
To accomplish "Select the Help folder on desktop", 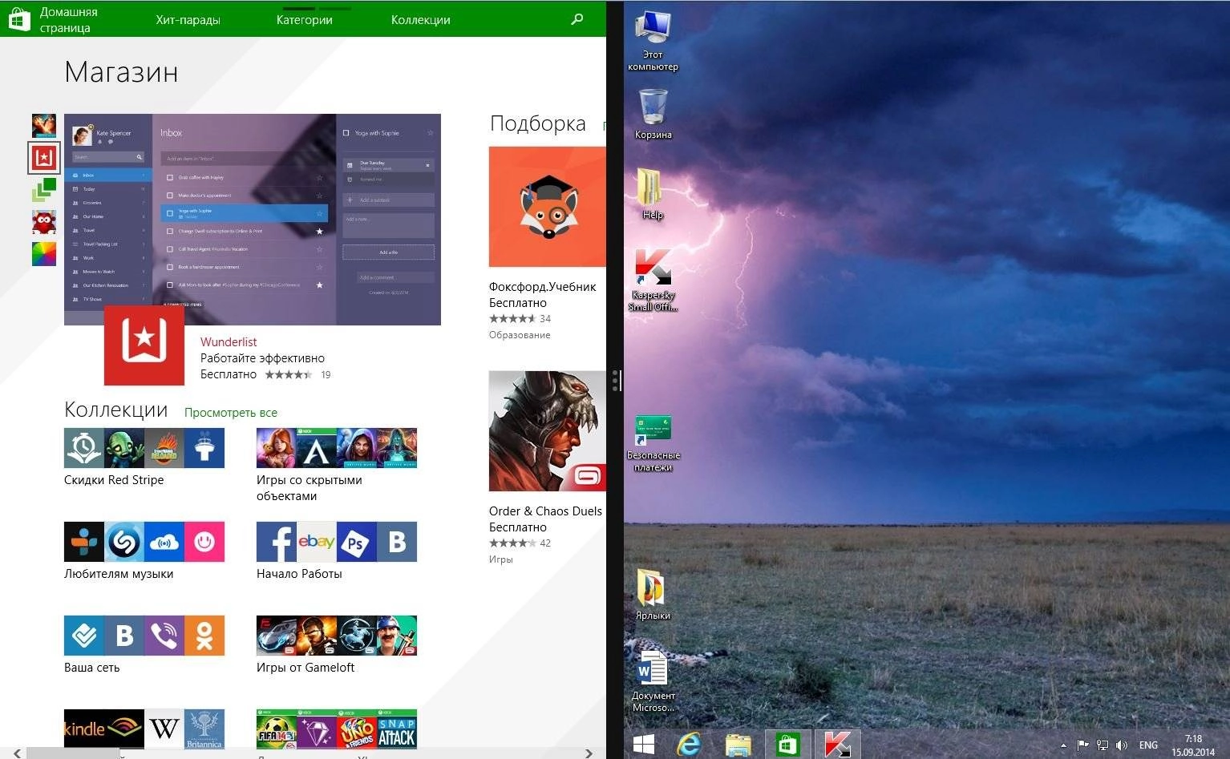I will [x=653, y=193].
